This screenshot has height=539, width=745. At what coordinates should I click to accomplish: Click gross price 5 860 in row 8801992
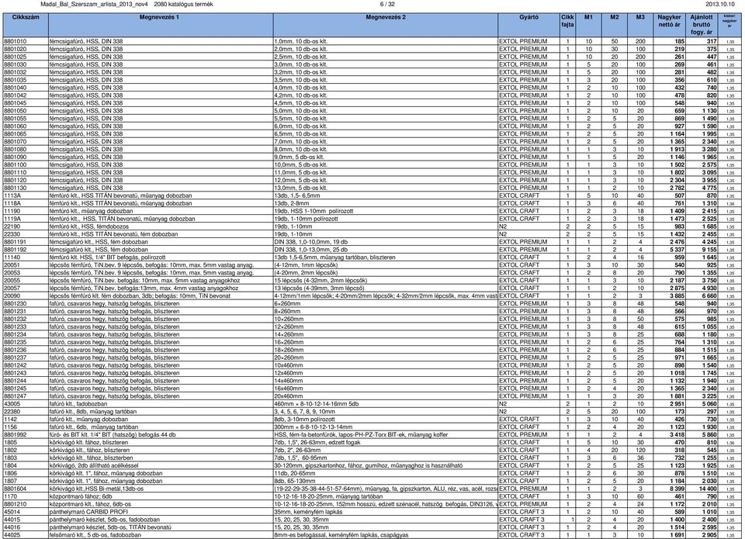[x=709, y=435]
